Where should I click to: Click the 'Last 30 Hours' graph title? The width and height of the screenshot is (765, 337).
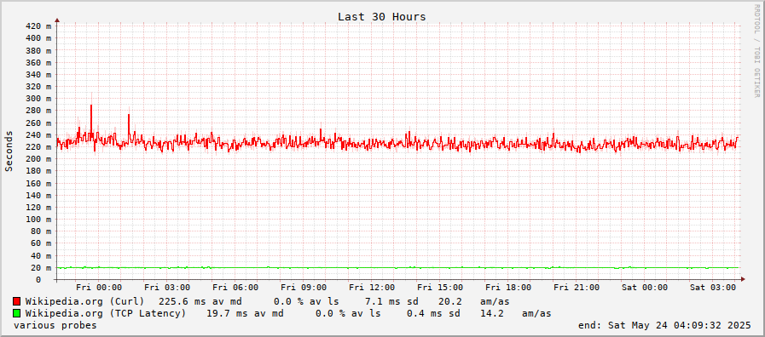tap(381, 16)
